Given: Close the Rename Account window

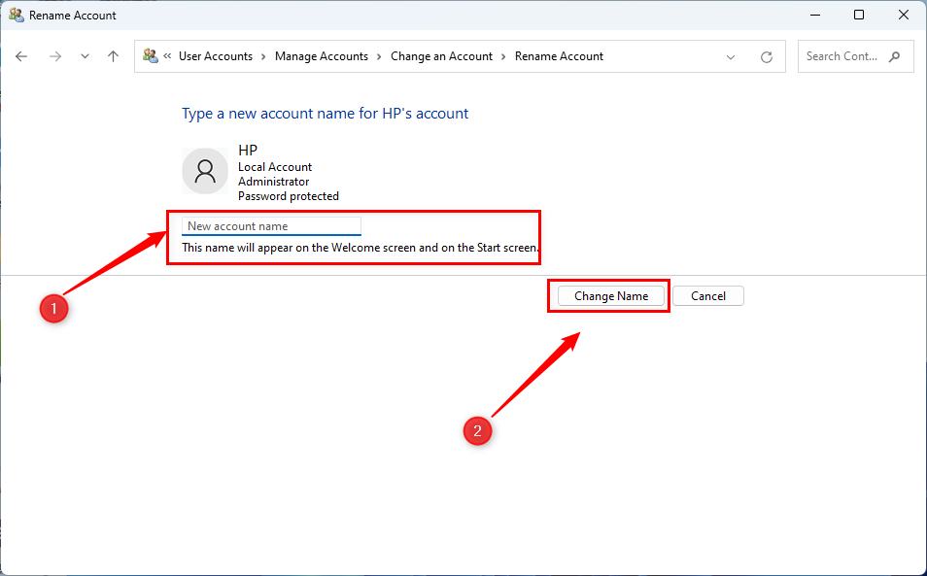Looking at the screenshot, I should click(x=904, y=16).
